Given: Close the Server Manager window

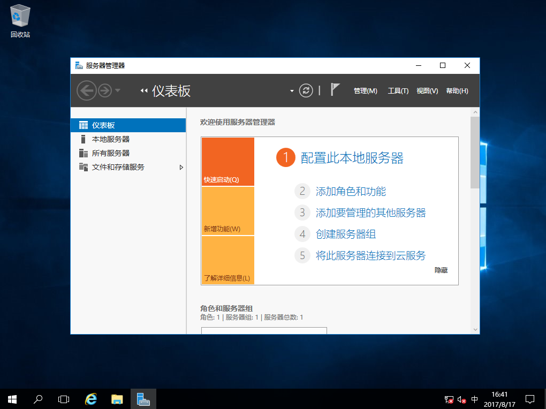Looking at the screenshot, I should coord(467,65).
